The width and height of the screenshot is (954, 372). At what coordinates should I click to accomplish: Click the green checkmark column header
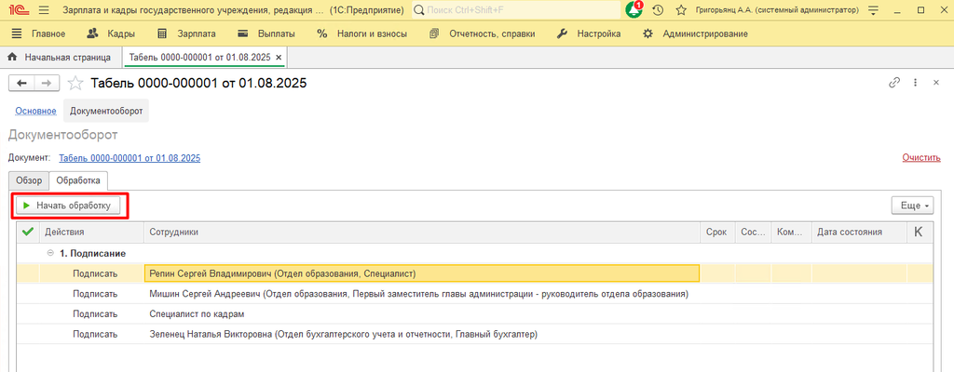pyautogui.click(x=28, y=232)
